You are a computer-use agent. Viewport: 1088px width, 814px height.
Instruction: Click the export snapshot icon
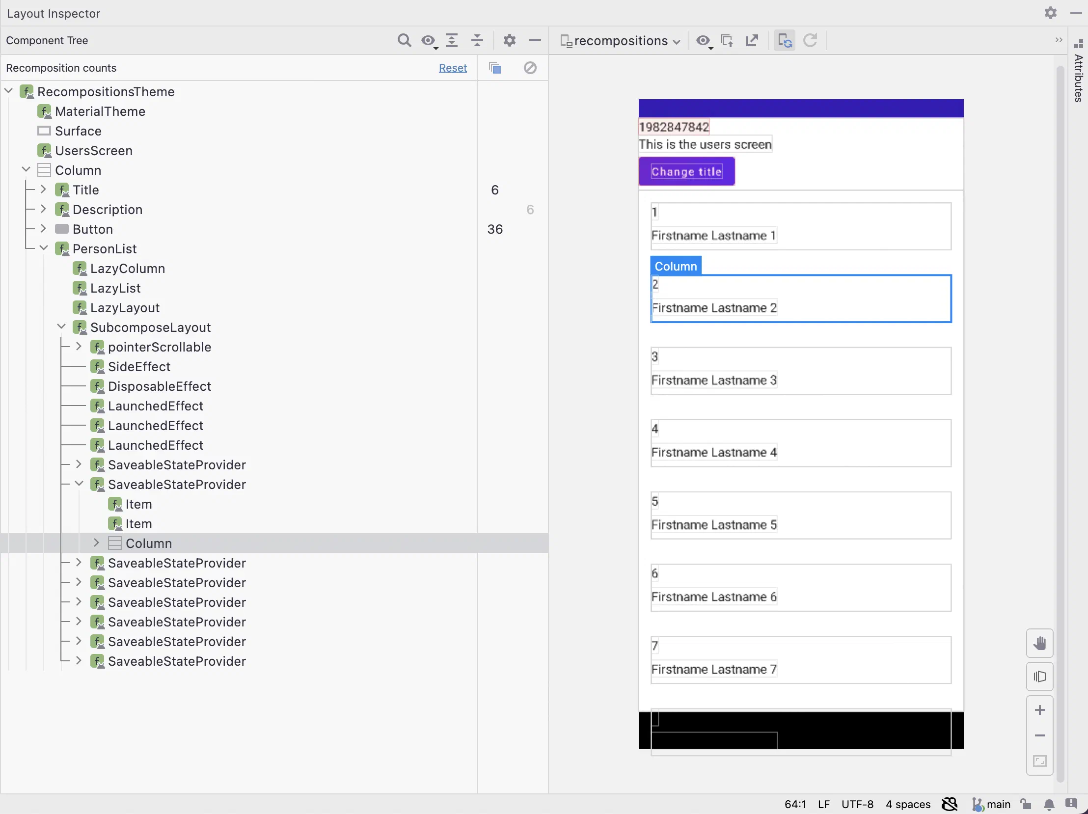tap(752, 41)
